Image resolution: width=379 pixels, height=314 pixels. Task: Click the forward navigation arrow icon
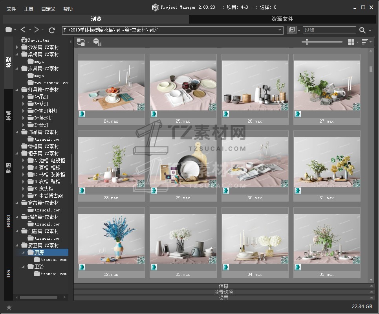(37, 30)
